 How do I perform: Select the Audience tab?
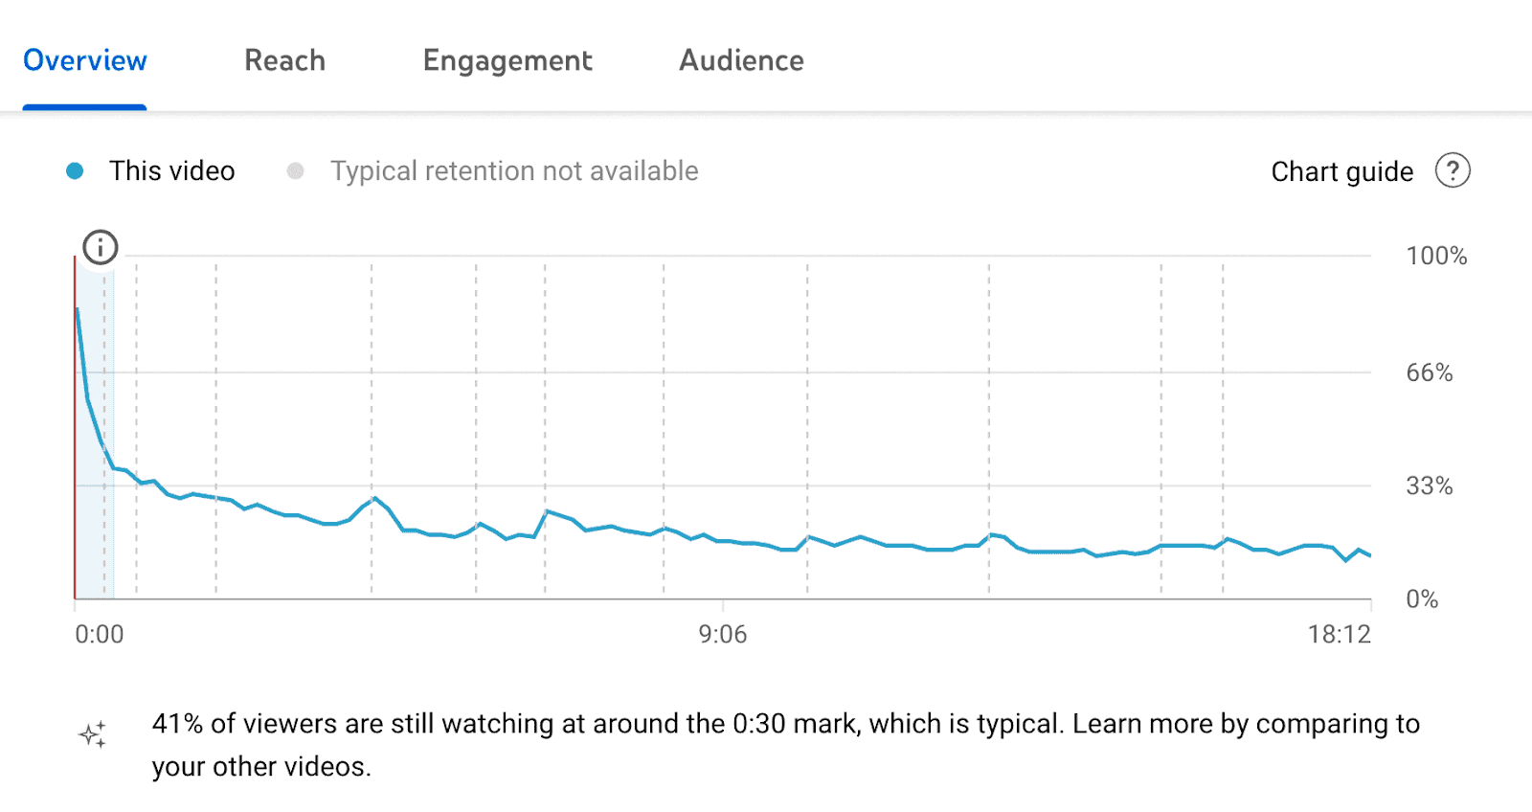[741, 60]
